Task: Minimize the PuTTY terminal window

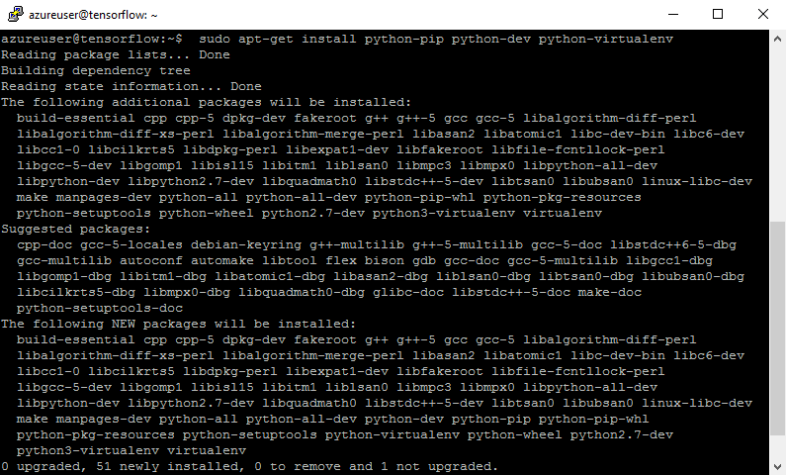Action: [x=673, y=14]
